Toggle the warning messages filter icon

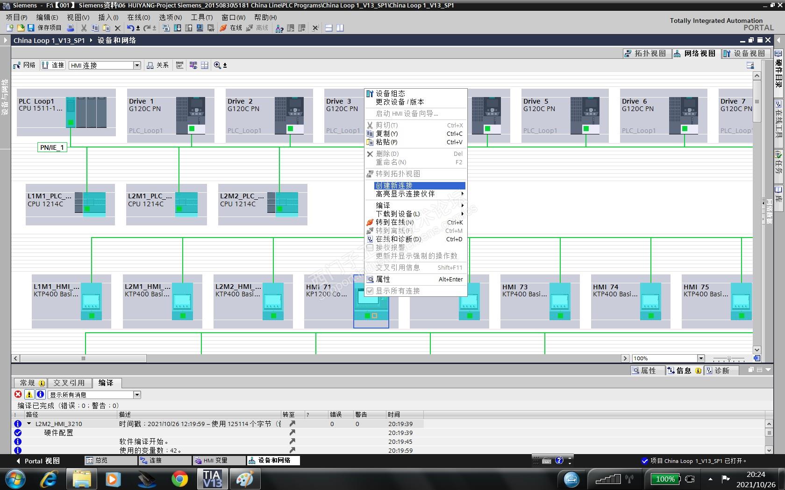click(29, 395)
